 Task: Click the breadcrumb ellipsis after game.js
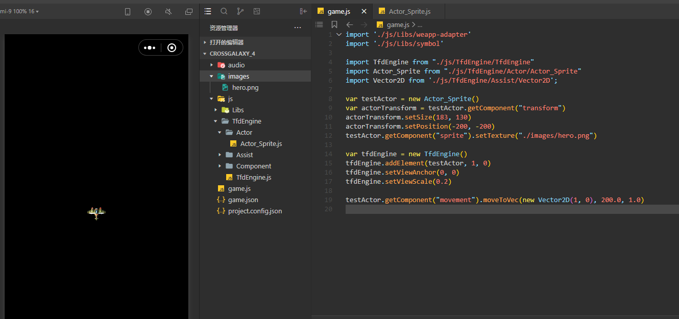[420, 24]
